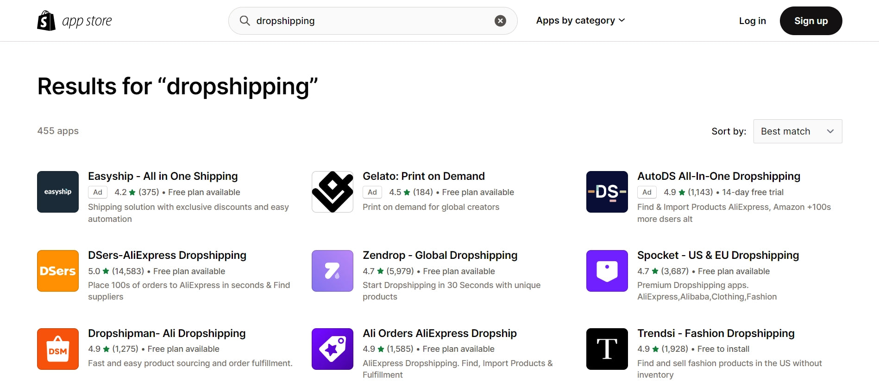
Task: Click the magnifier search icon
Action: point(245,20)
